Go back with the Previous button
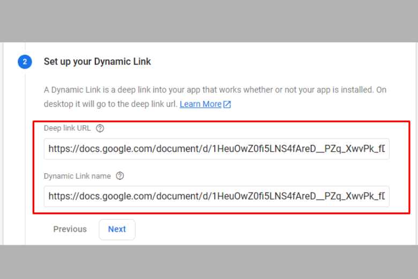Image resolution: width=418 pixels, height=279 pixels. click(x=70, y=229)
